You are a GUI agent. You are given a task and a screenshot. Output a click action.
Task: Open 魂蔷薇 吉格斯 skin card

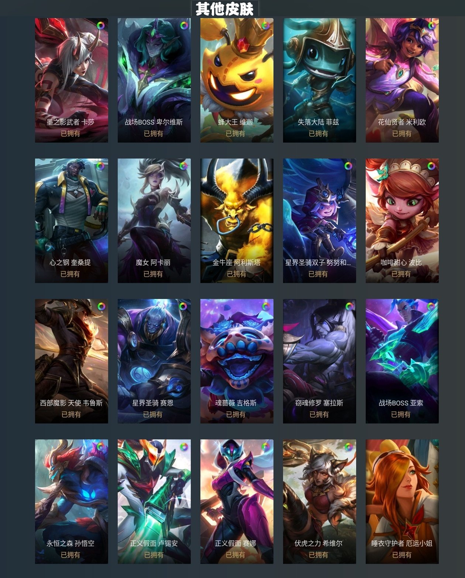pos(237,361)
